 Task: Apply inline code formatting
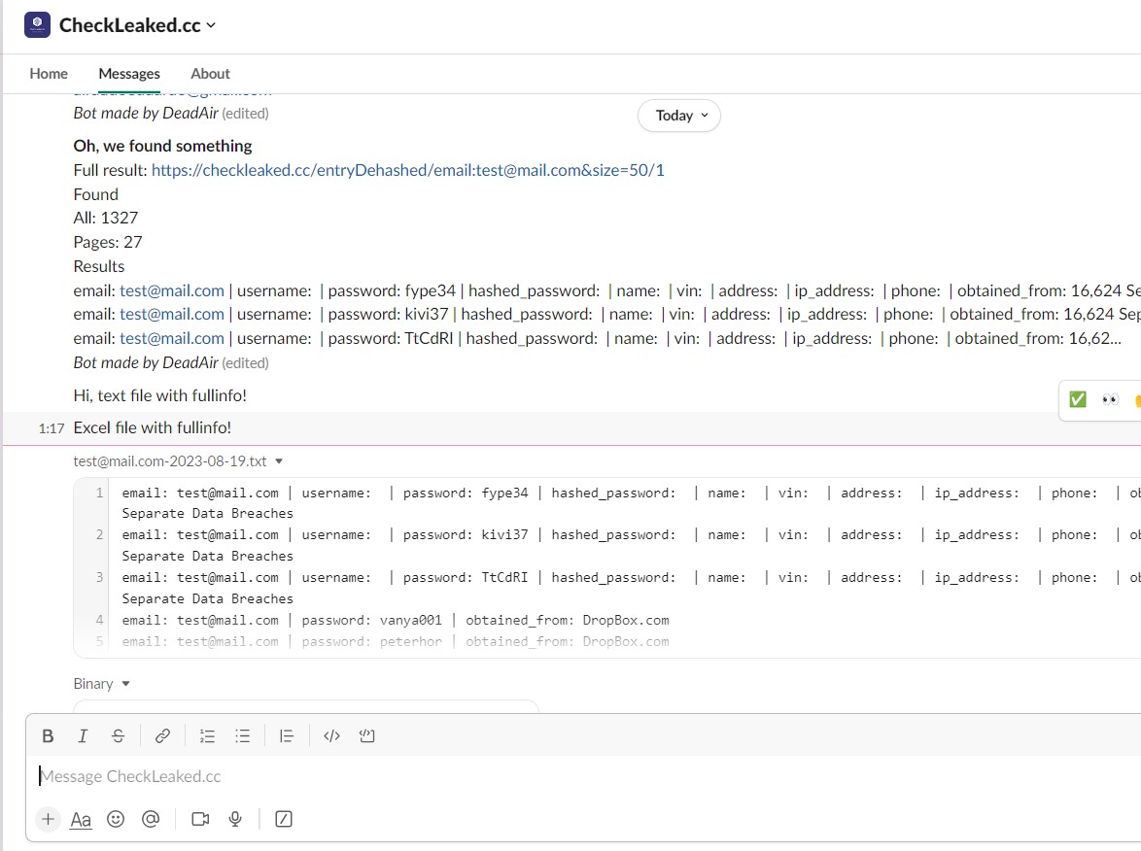(331, 736)
